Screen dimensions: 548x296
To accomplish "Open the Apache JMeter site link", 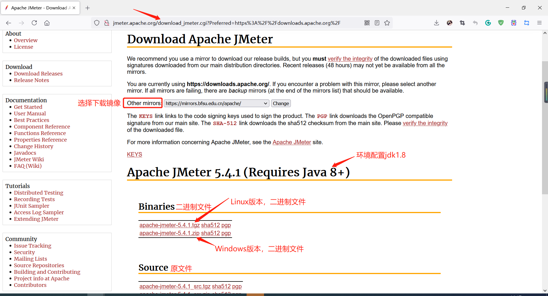I will [x=292, y=142].
